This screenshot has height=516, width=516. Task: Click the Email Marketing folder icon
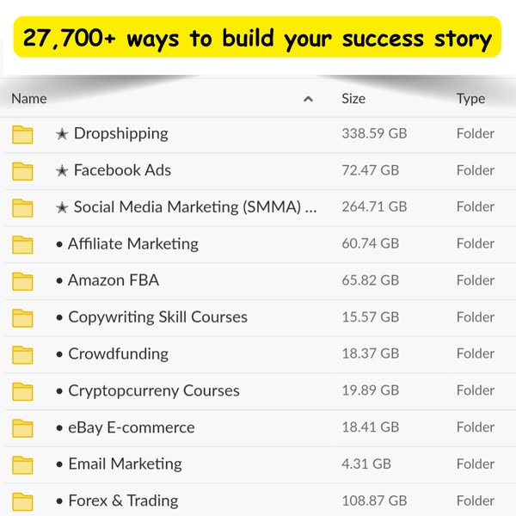(22, 464)
